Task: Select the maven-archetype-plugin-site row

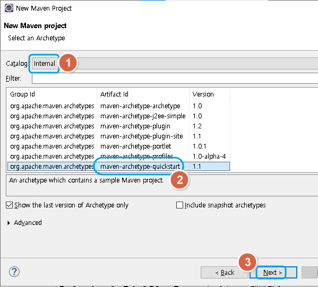Action: click(118, 136)
